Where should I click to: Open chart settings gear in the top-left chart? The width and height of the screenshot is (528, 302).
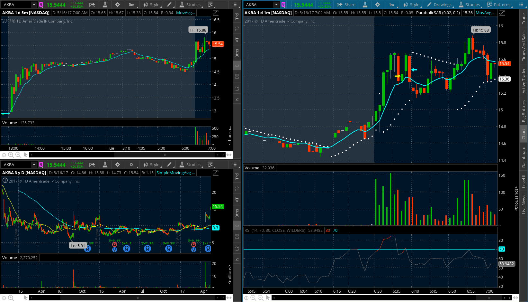click(x=118, y=5)
